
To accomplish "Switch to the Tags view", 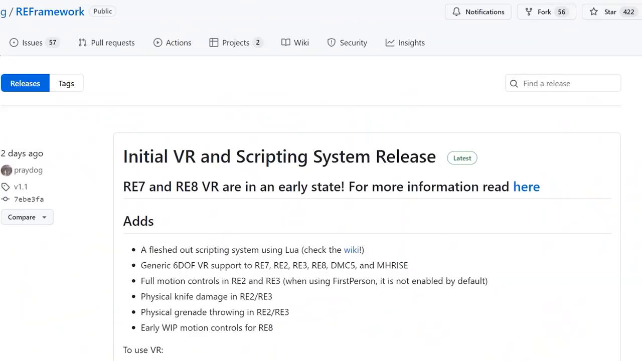I will coord(66,83).
